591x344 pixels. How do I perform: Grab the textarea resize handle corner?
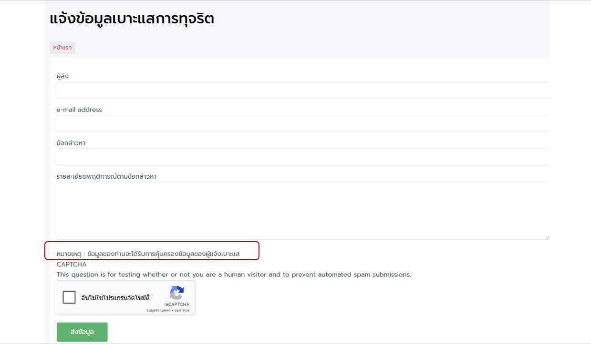point(548,237)
